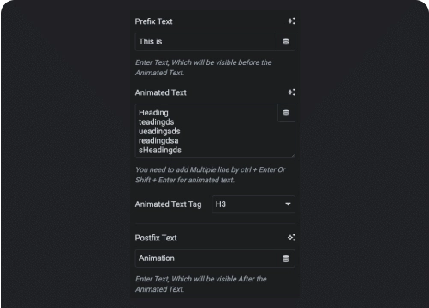Image resolution: width=429 pixels, height=308 pixels.
Task: Click the Animated Text textarea resize handle
Action: (293, 156)
